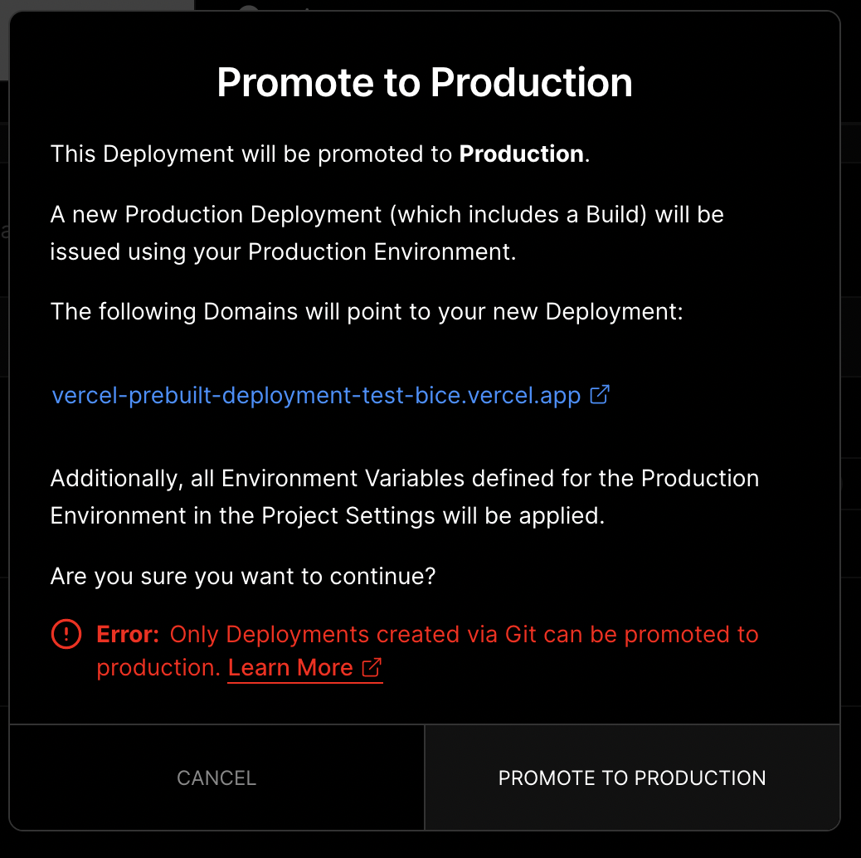Click the Promote to Production dialog title
861x858 pixels.
(x=424, y=82)
